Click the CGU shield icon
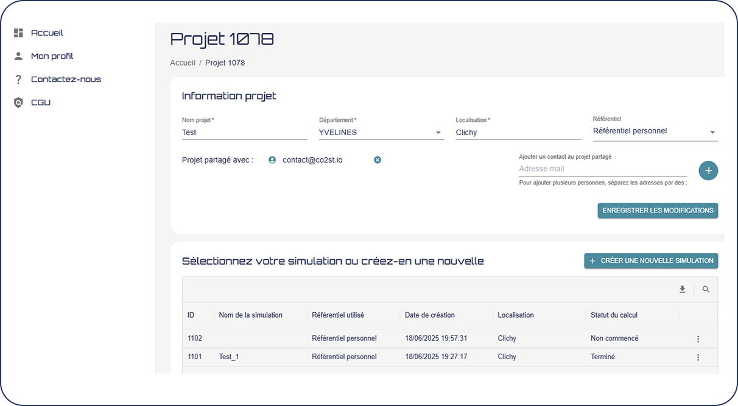Image resolution: width=738 pixels, height=406 pixels. (x=18, y=102)
